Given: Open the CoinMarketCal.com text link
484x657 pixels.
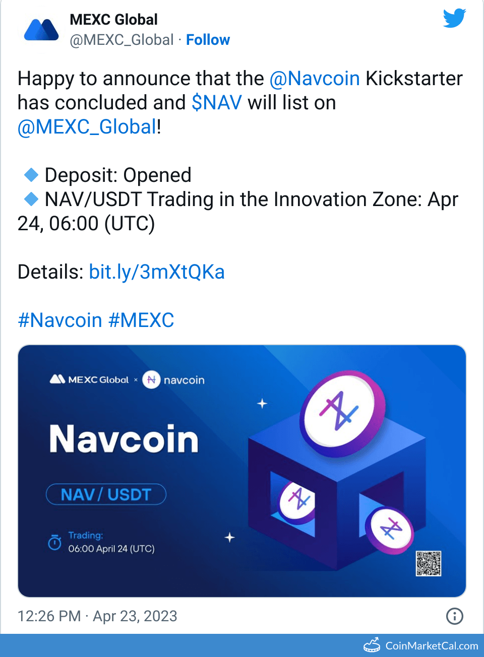Looking at the screenshot, I should tap(432, 646).
